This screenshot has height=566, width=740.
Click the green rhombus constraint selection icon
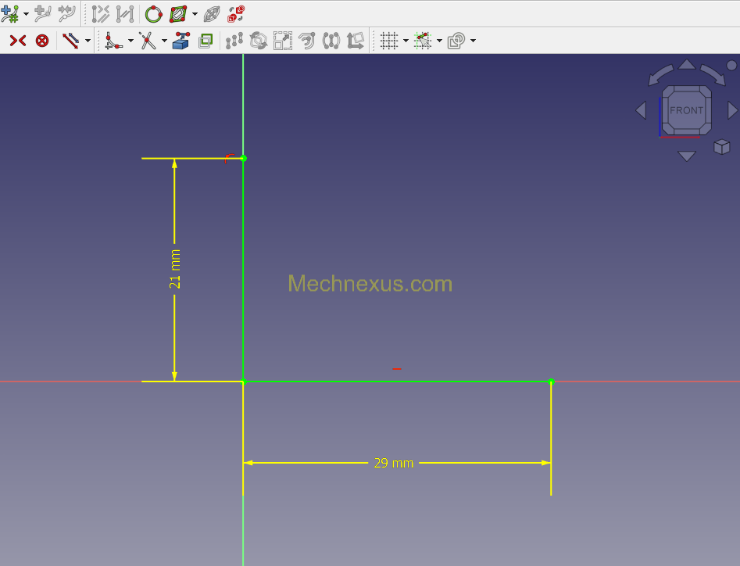point(178,14)
